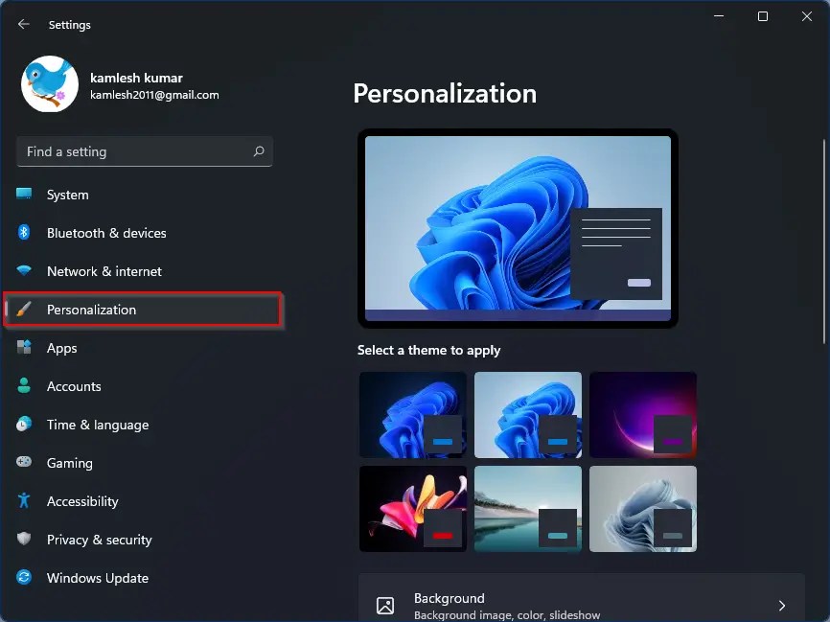
Task: Click the Background picture icon
Action: click(x=384, y=605)
